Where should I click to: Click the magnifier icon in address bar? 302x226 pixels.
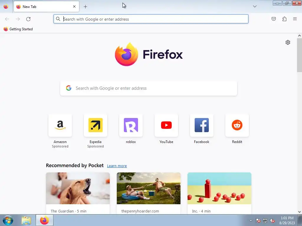tap(58, 19)
